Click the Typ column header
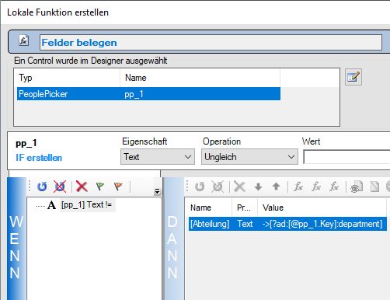390x300 pixels. coord(68,78)
